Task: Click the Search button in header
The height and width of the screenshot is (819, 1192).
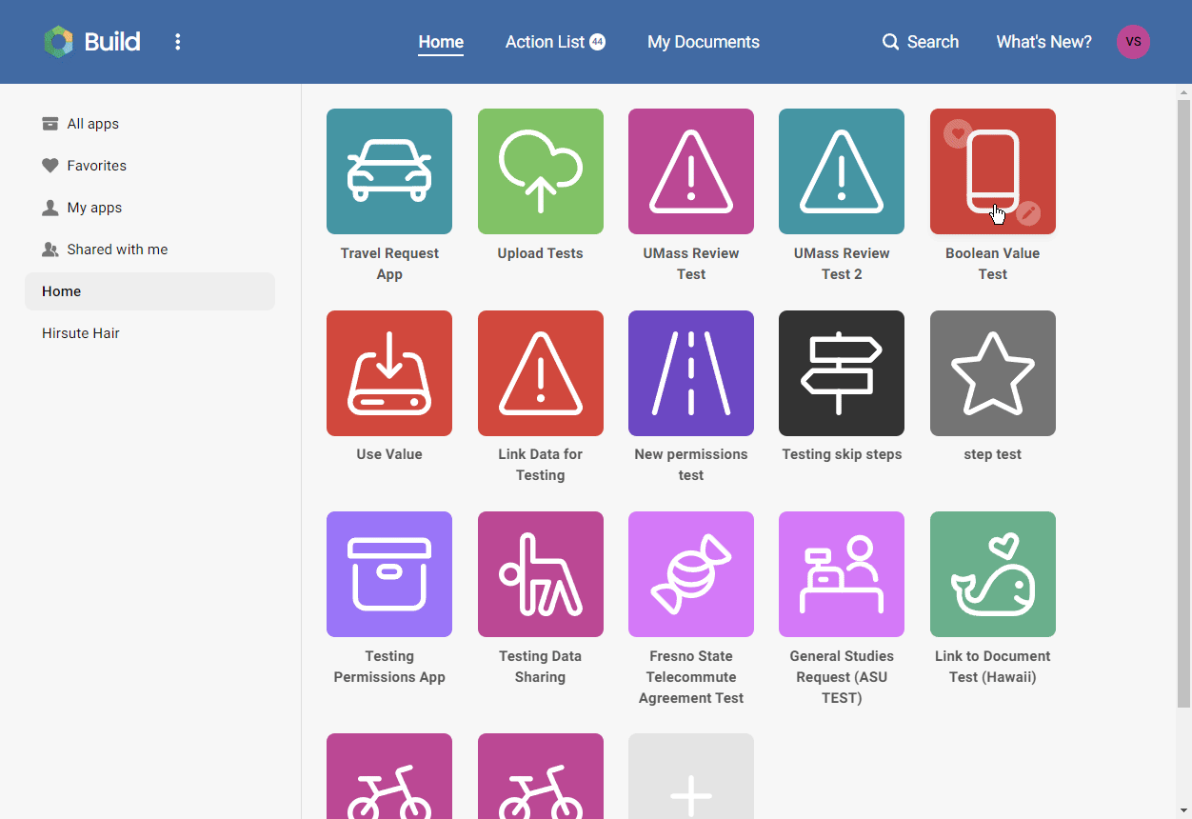Action: [920, 42]
